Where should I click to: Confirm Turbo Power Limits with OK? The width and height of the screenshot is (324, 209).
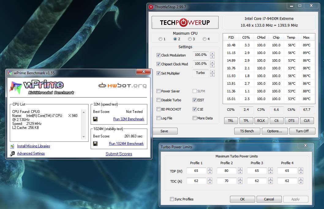(242, 199)
